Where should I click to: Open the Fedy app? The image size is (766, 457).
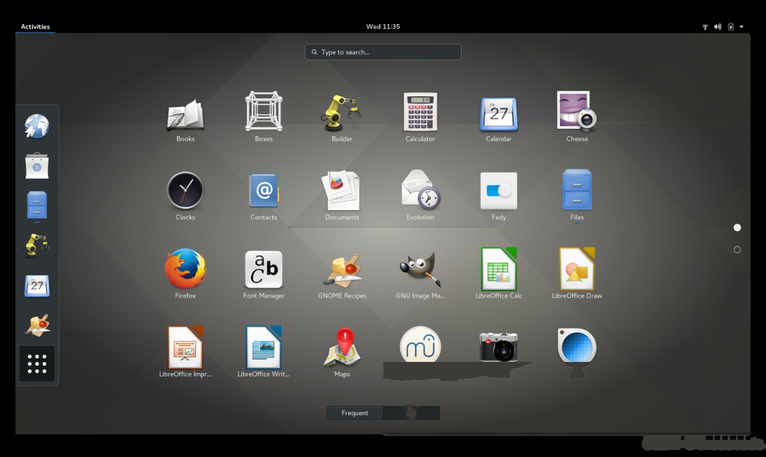499,191
